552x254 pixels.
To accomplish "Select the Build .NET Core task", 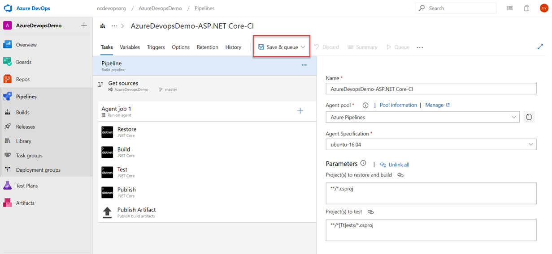I will click(x=207, y=152).
